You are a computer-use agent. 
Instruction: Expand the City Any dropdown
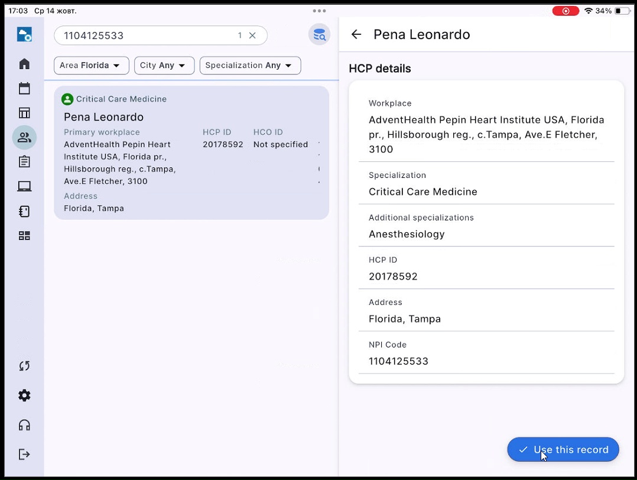(164, 66)
